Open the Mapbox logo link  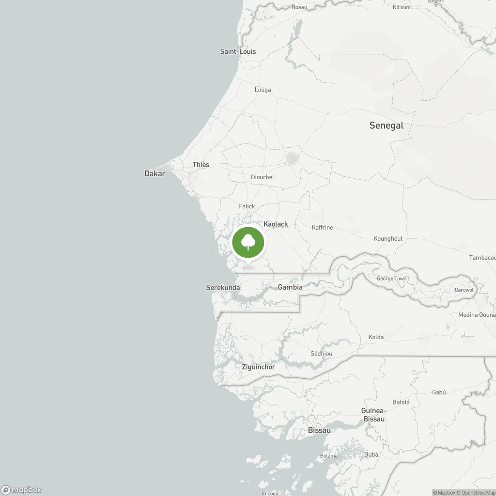[21, 490]
